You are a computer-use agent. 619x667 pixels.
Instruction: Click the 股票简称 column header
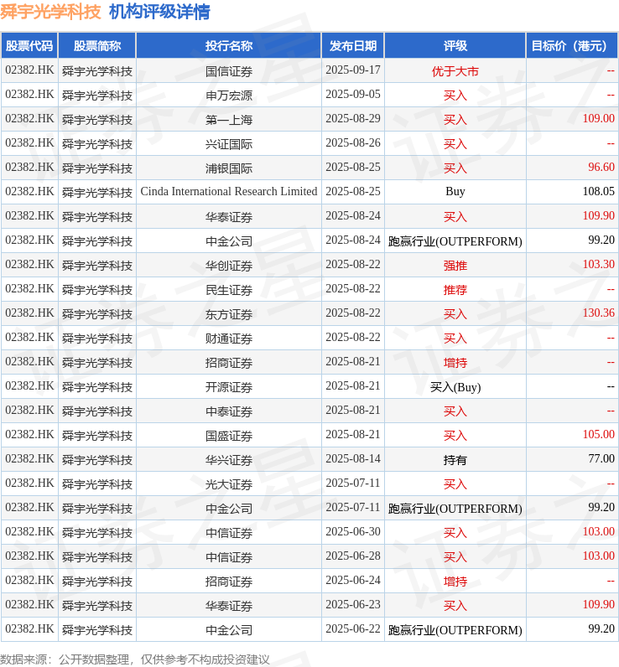pyautogui.click(x=97, y=45)
